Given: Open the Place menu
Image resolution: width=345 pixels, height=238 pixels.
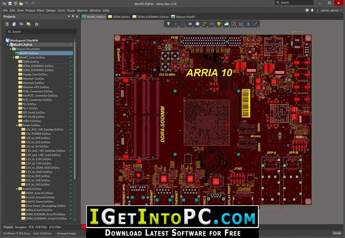Looking at the screenshot, I should coord(41,10).
